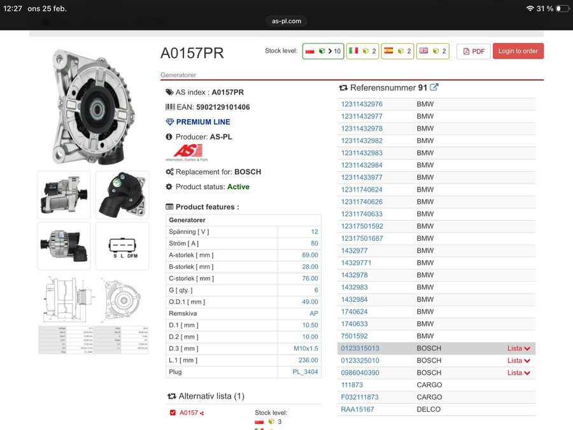Expand Lista for Bosch 0123315013
Screen dimensions: 573x430
pyautogui.click(x=518, y=348)
